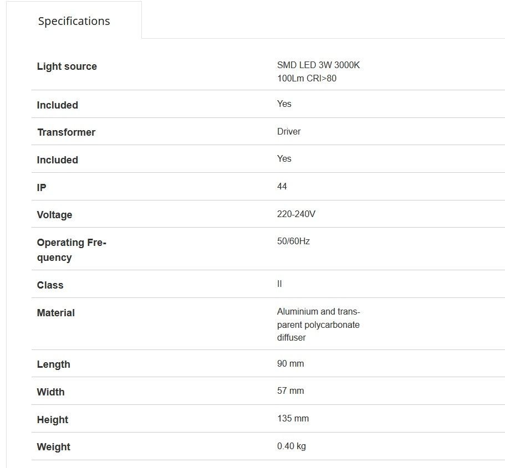Select the Operating Frequency label

coord(72,250)
